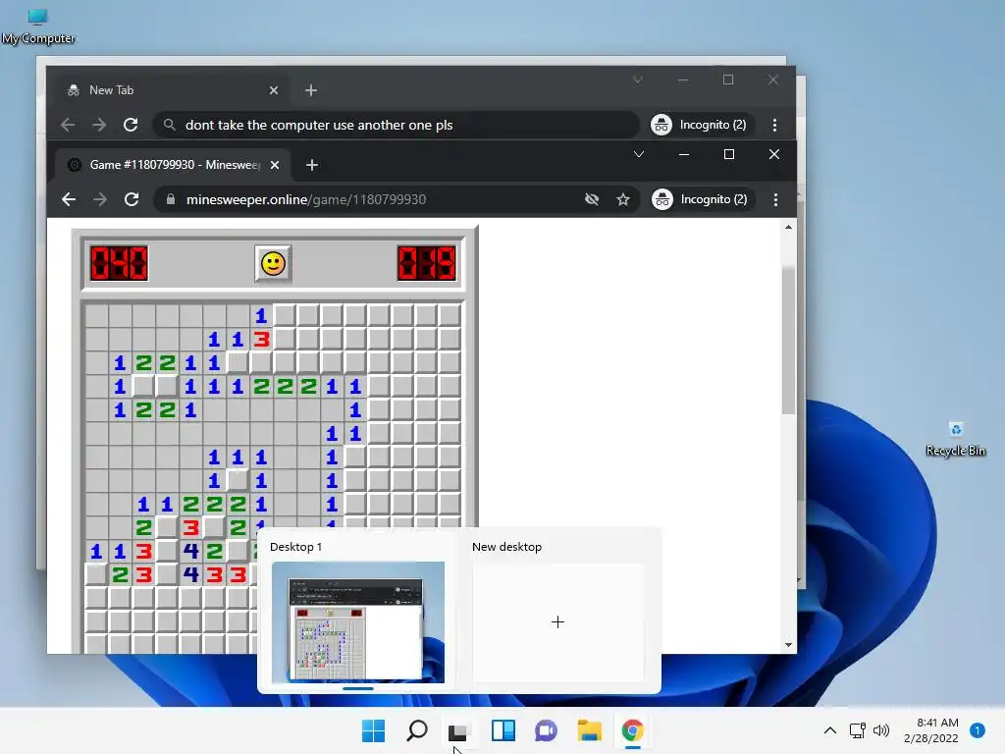Select the Desktop 1 thumbnail
The image size is (1005, 754).
pos(357,622)
